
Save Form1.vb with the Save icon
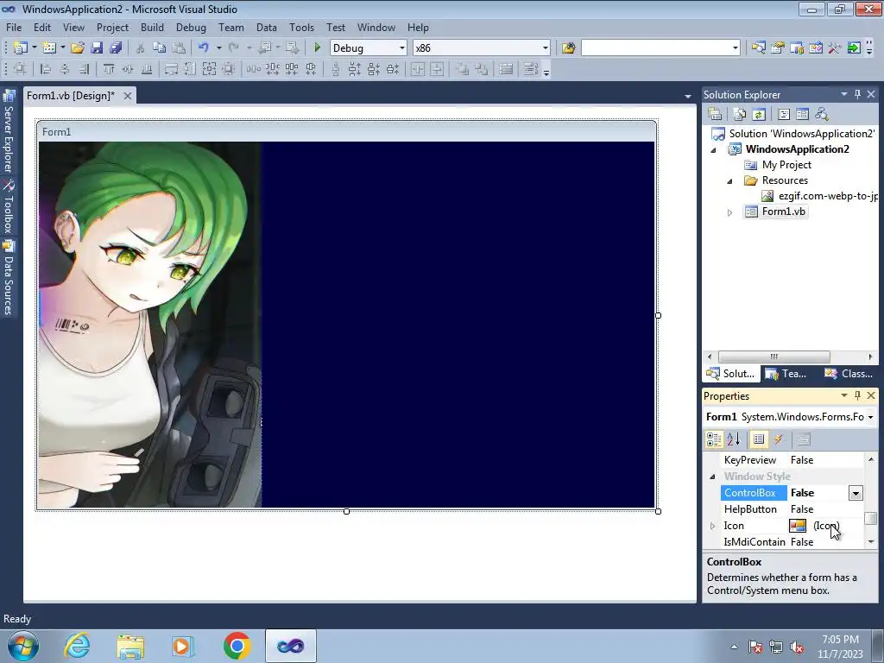click(97, 48)
